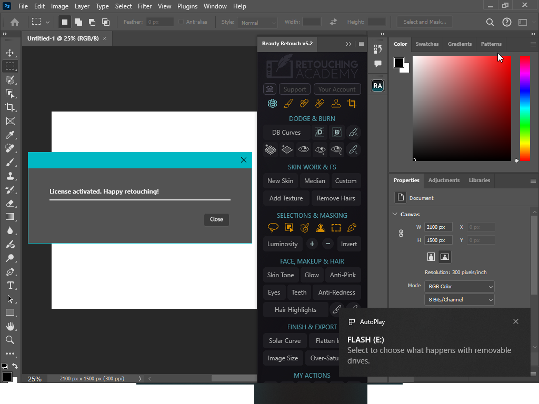Close the license activated dialog

[x=216, y=219]
